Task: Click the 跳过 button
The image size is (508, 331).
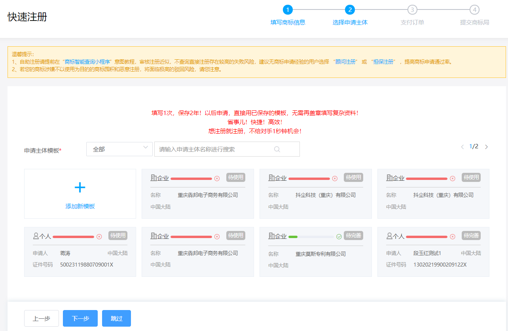Action: coord(116,318)
